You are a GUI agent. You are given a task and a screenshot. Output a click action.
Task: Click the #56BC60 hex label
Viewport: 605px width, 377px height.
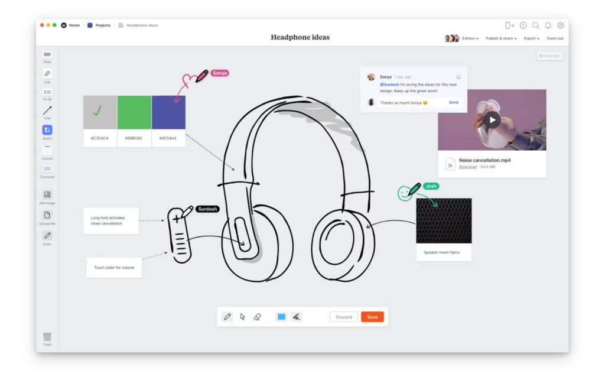click(x=134, y=138)
